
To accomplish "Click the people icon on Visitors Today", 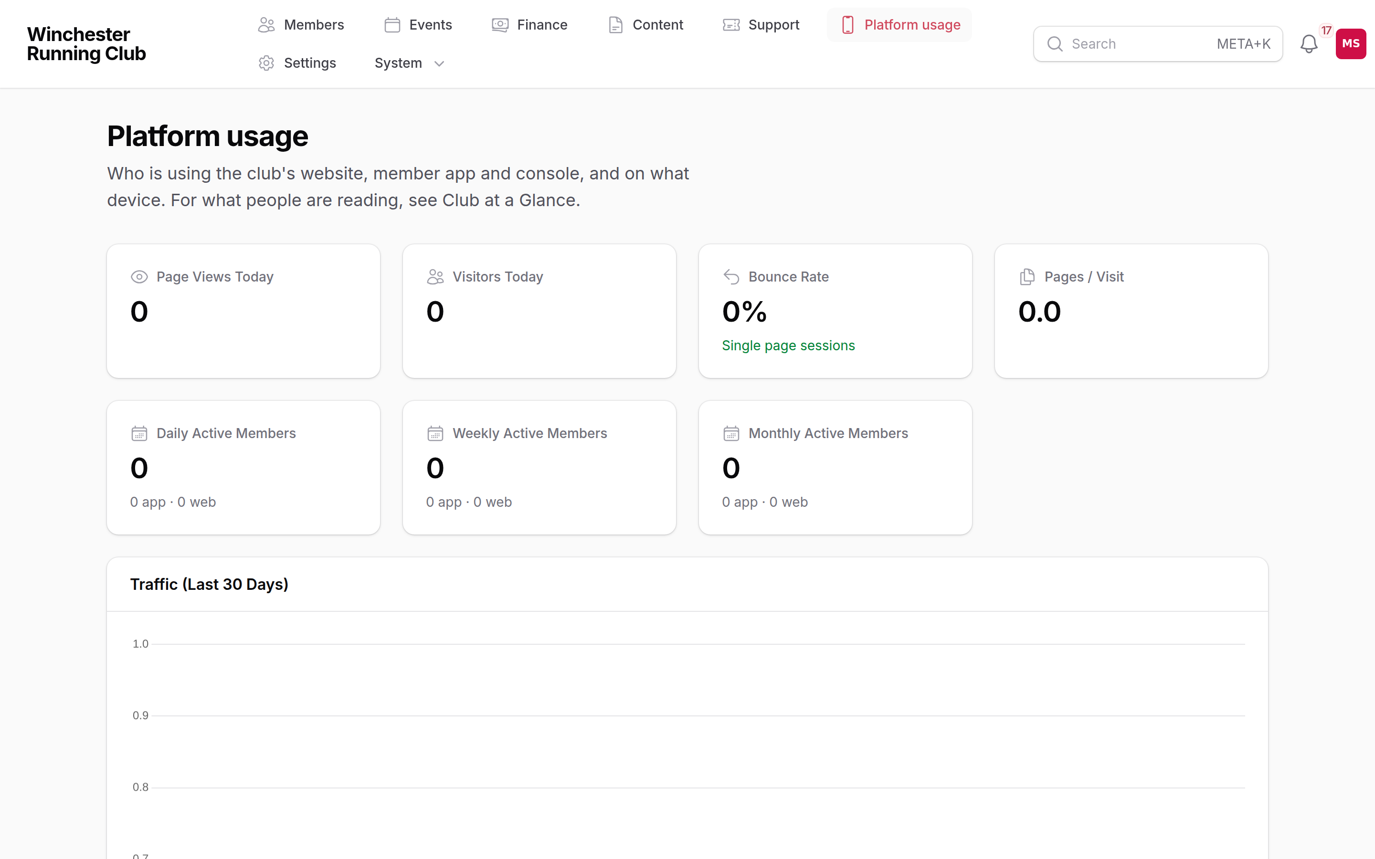I will [x=435, y=277].
